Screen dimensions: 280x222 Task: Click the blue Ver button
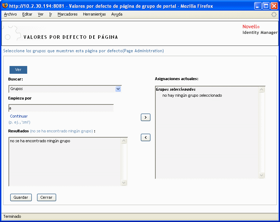pos(18,70)
